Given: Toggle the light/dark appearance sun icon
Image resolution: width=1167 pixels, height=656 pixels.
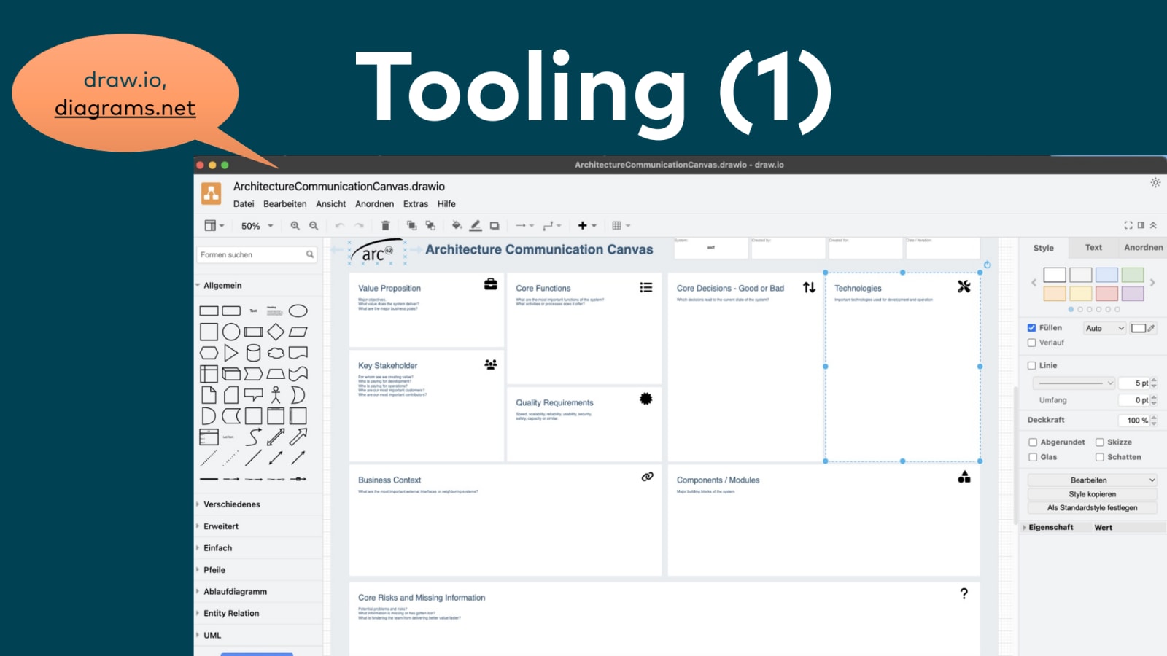Looking at the screenshot, I should tap(1155, 183).
